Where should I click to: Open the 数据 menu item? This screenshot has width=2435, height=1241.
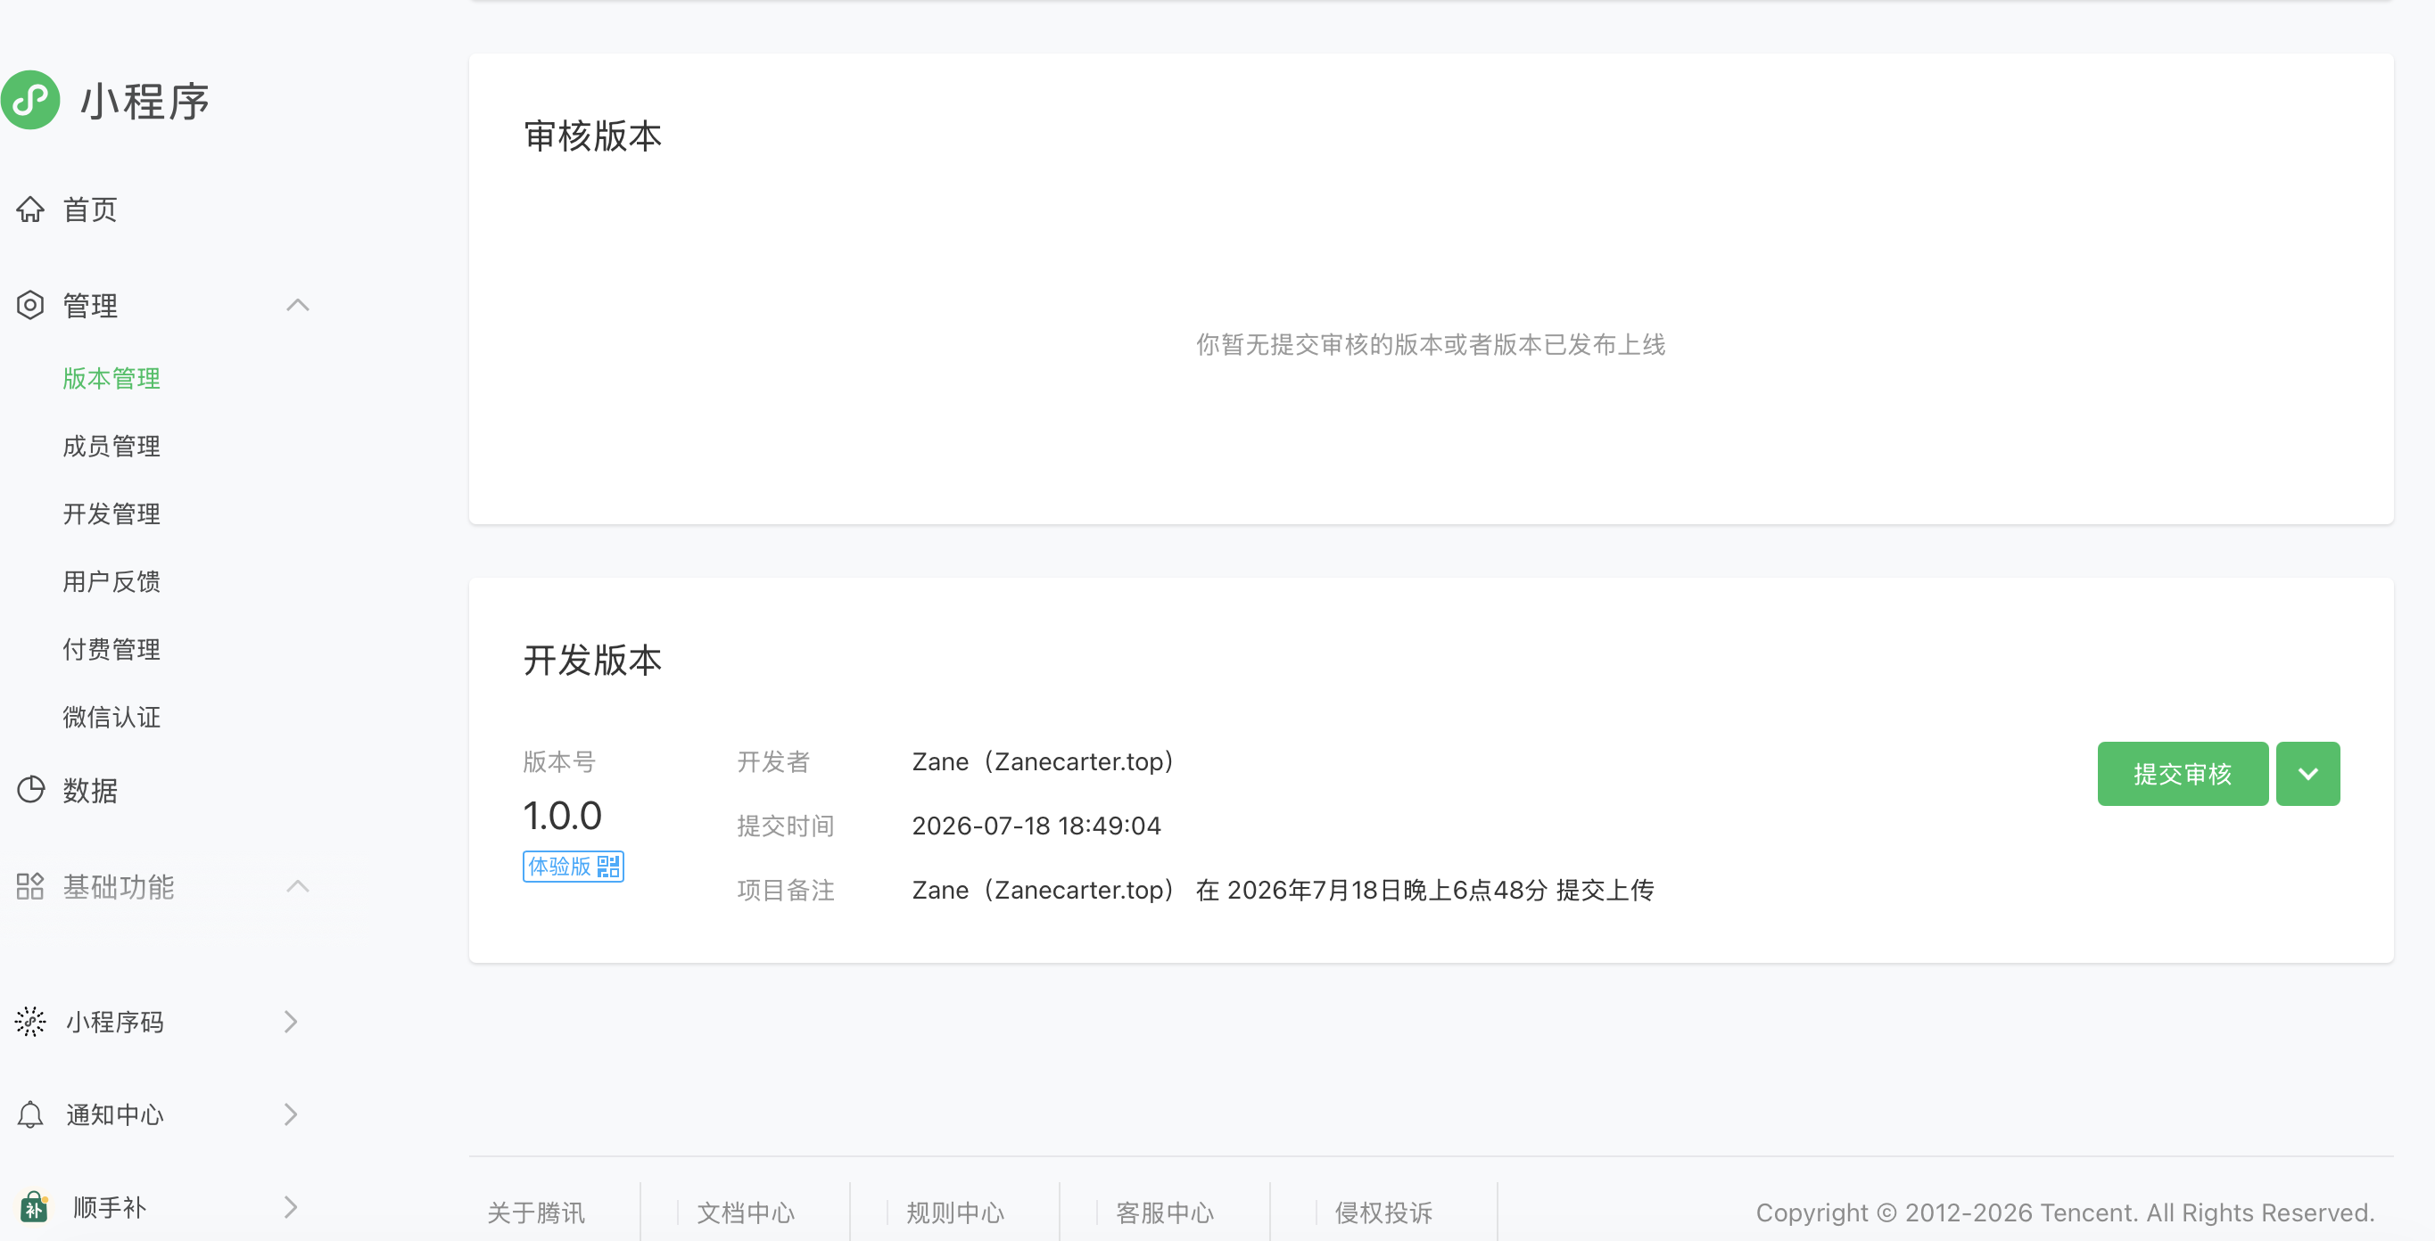point(90,790)
